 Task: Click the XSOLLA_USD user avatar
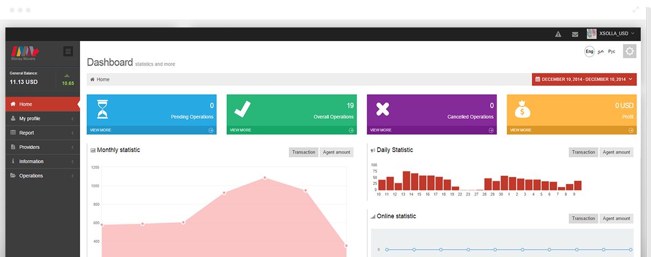pos(591,33)
